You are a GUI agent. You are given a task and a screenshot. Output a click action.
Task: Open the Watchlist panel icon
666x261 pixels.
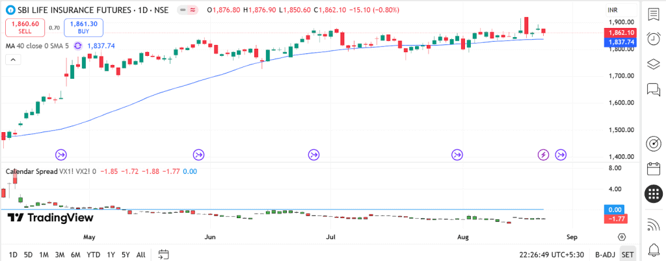point(653,14)
